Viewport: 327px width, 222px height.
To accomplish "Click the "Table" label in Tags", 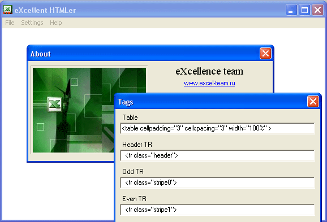I will (130, 117).
